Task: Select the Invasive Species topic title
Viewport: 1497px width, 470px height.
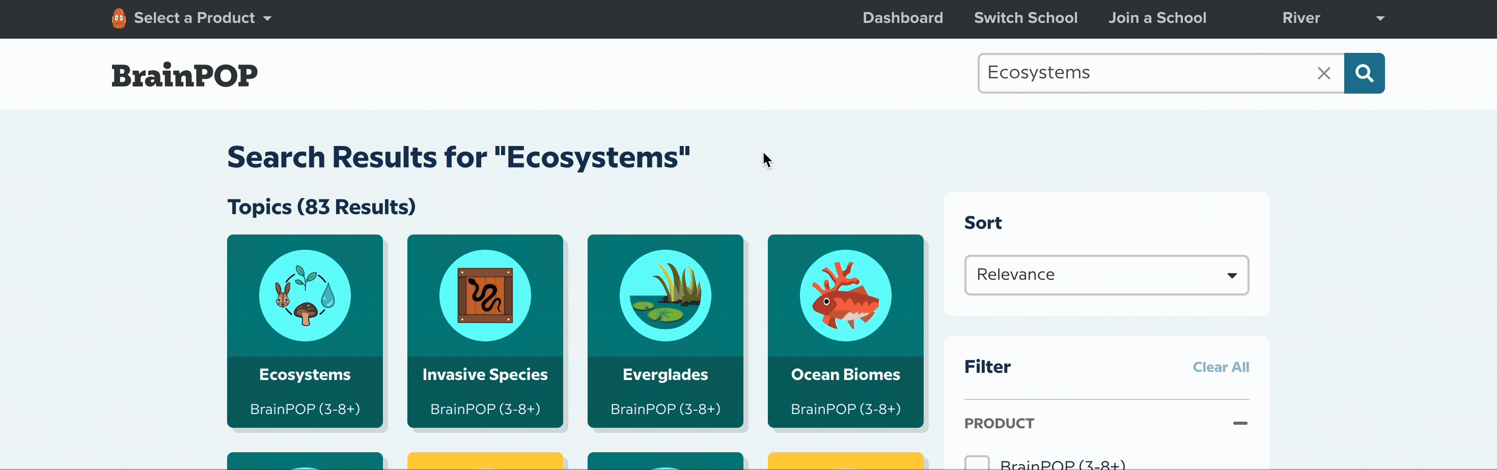Action: (x=485, y=375)
